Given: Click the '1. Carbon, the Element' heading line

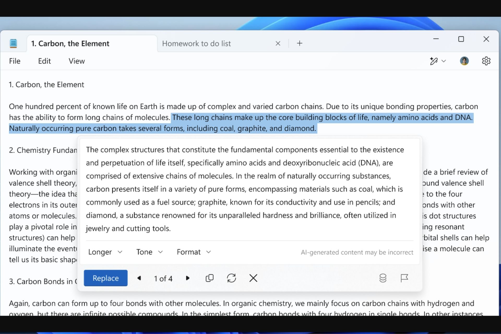Looking at the screenshot, I should coord(46,85).
